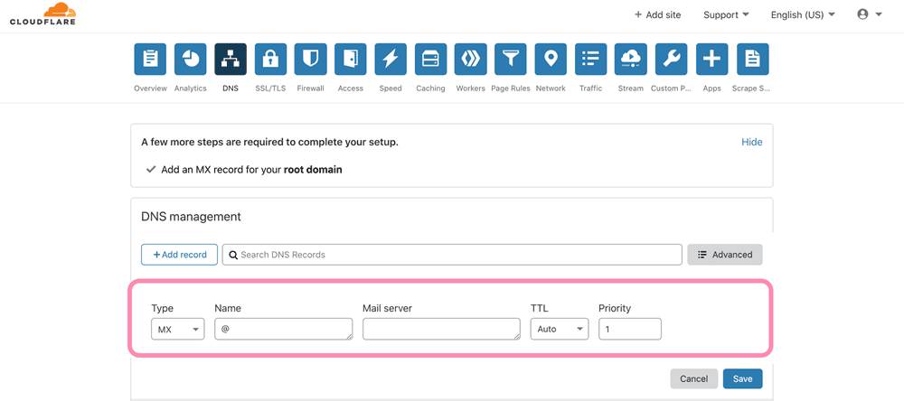Open the Workers icon
The width and height of the screenshot is (904, 401).
(x=470, y=60)
